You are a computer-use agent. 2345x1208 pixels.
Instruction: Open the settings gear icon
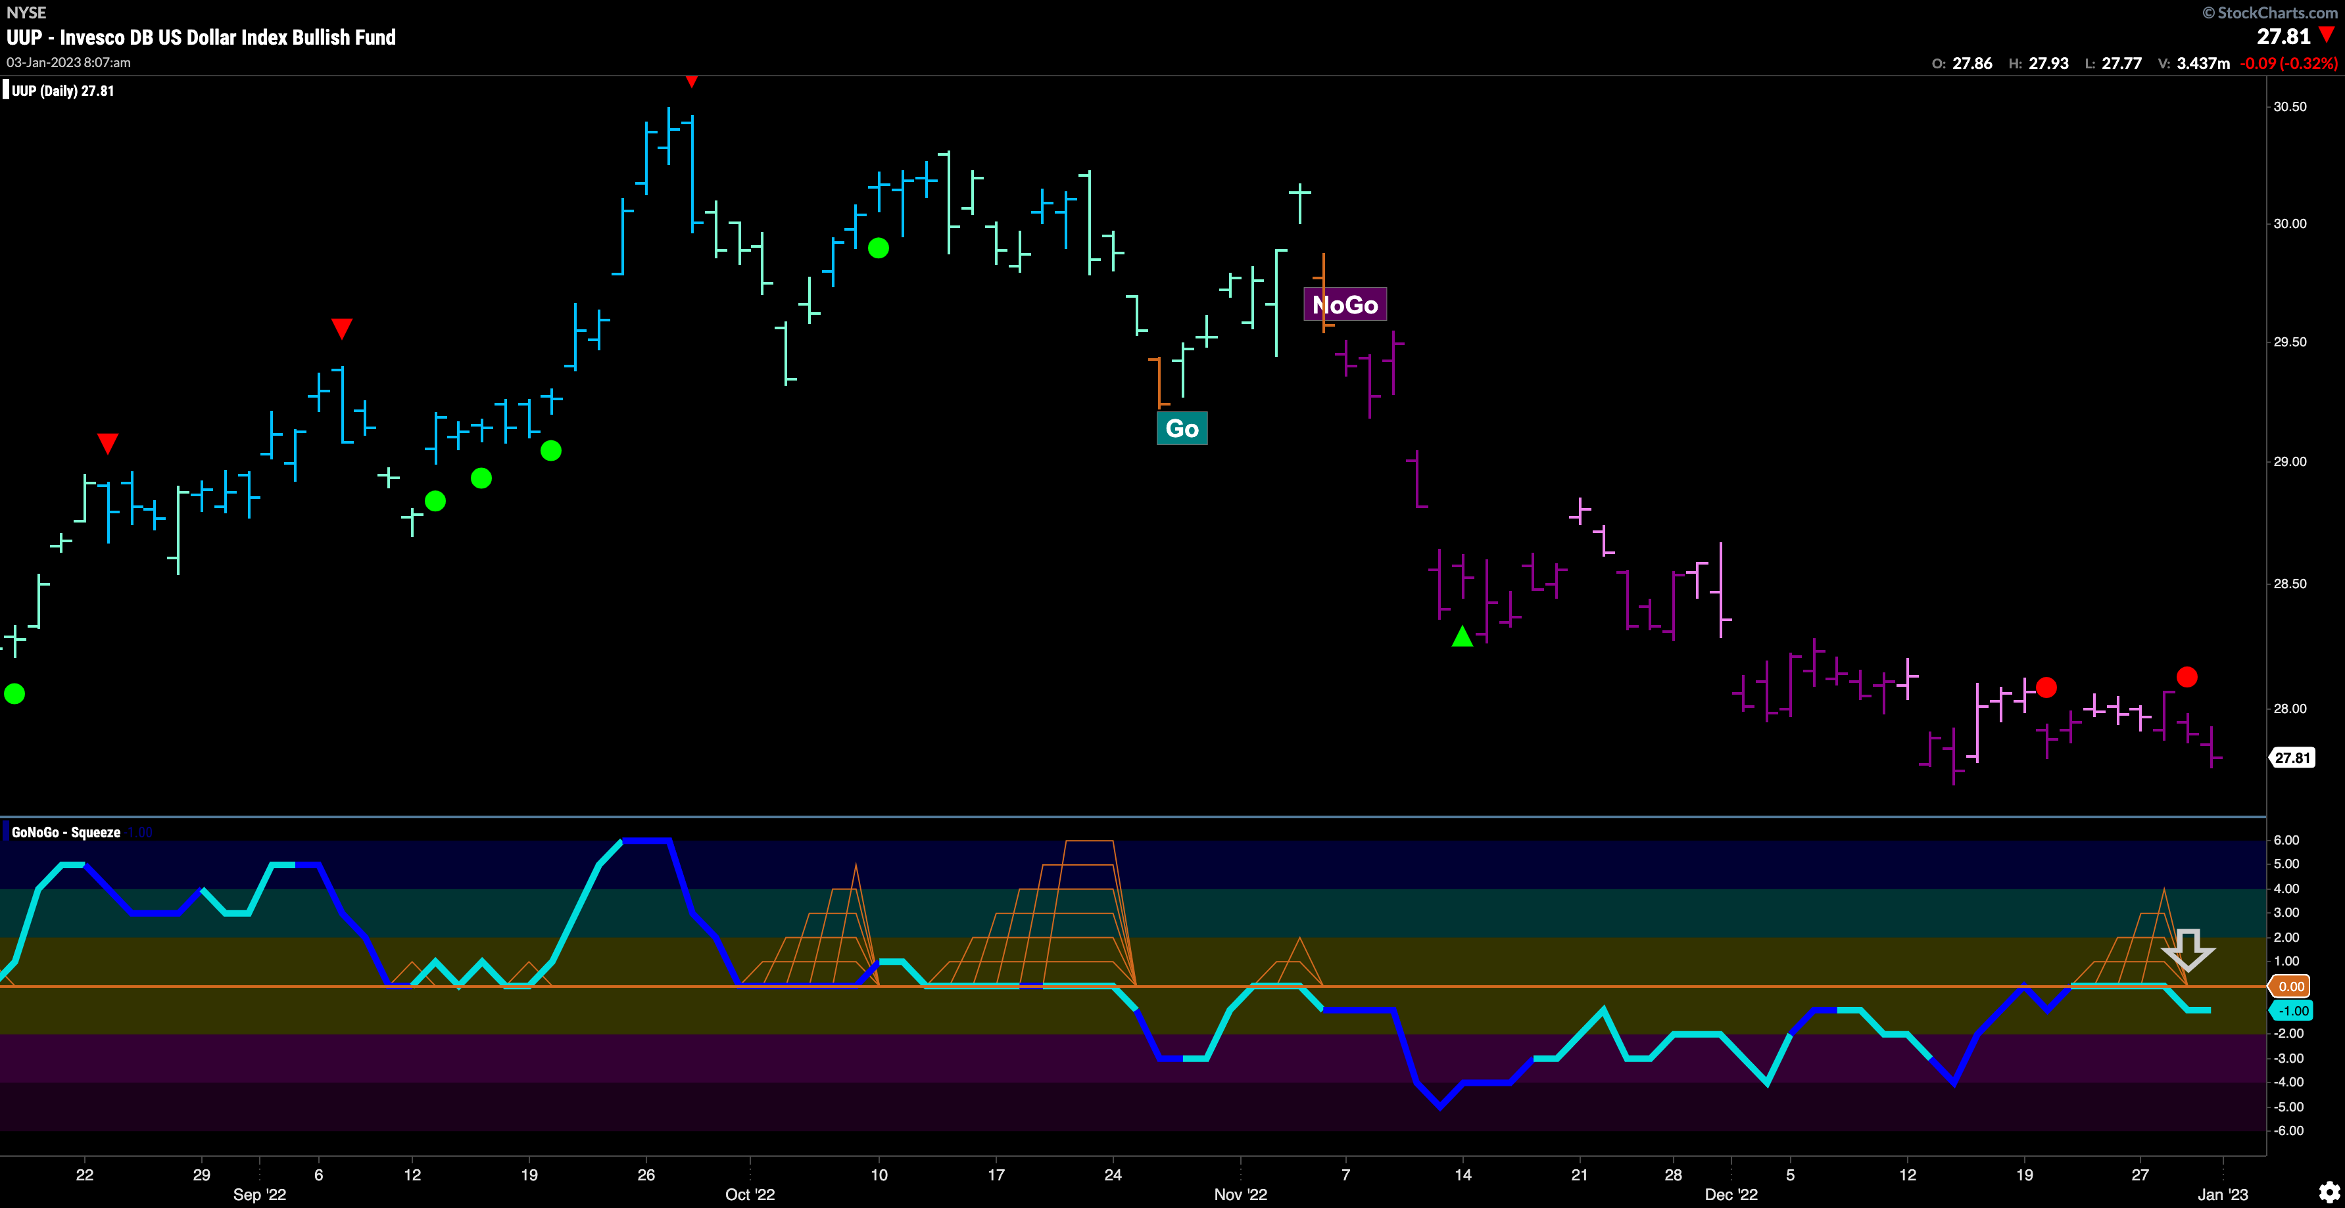tap(2329, 1191)
